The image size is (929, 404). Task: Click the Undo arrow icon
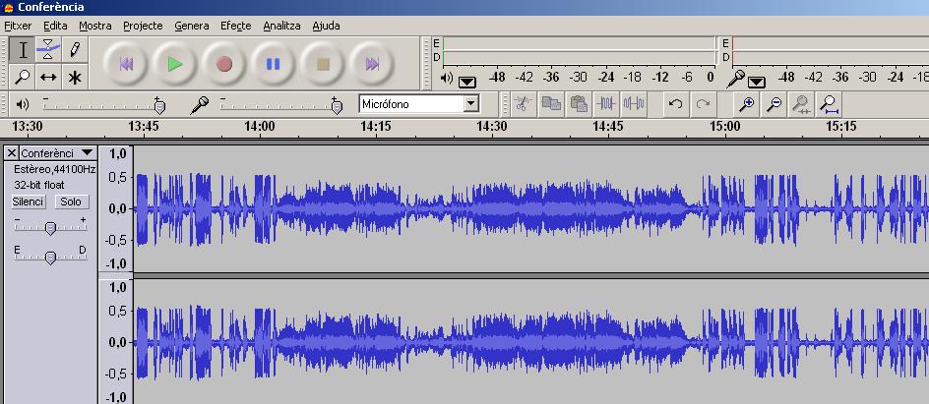675,102
